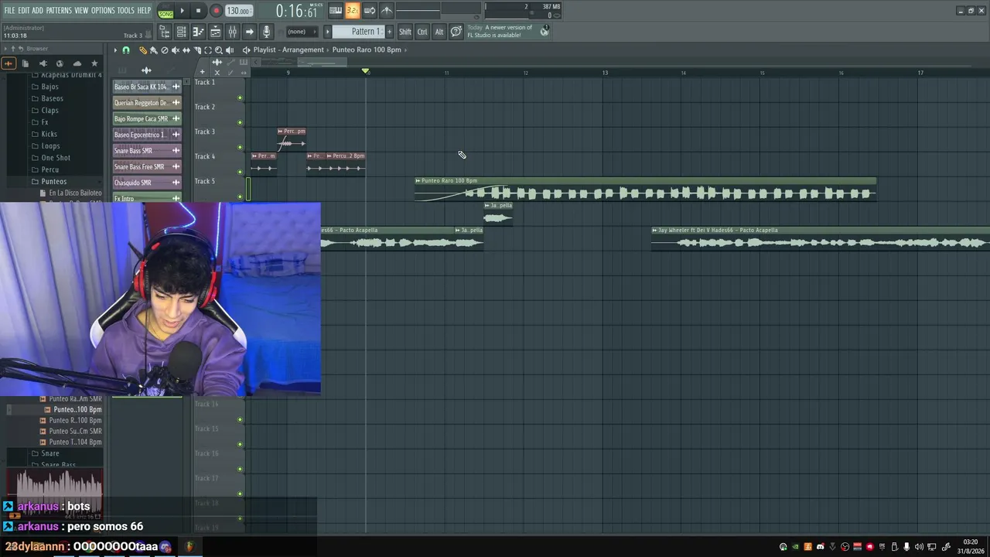The width and height of the screenshot is (990, 557).
Task: Expand the Claps folder
Action: pos(45,111)
